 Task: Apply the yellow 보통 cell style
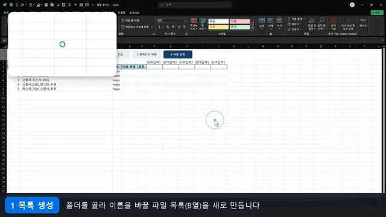(x=218, y=27)
